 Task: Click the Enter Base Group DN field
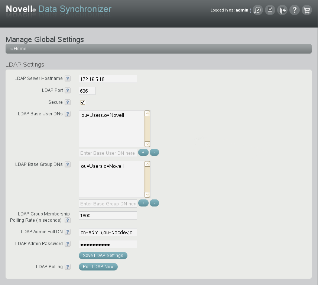click(108, 204)
